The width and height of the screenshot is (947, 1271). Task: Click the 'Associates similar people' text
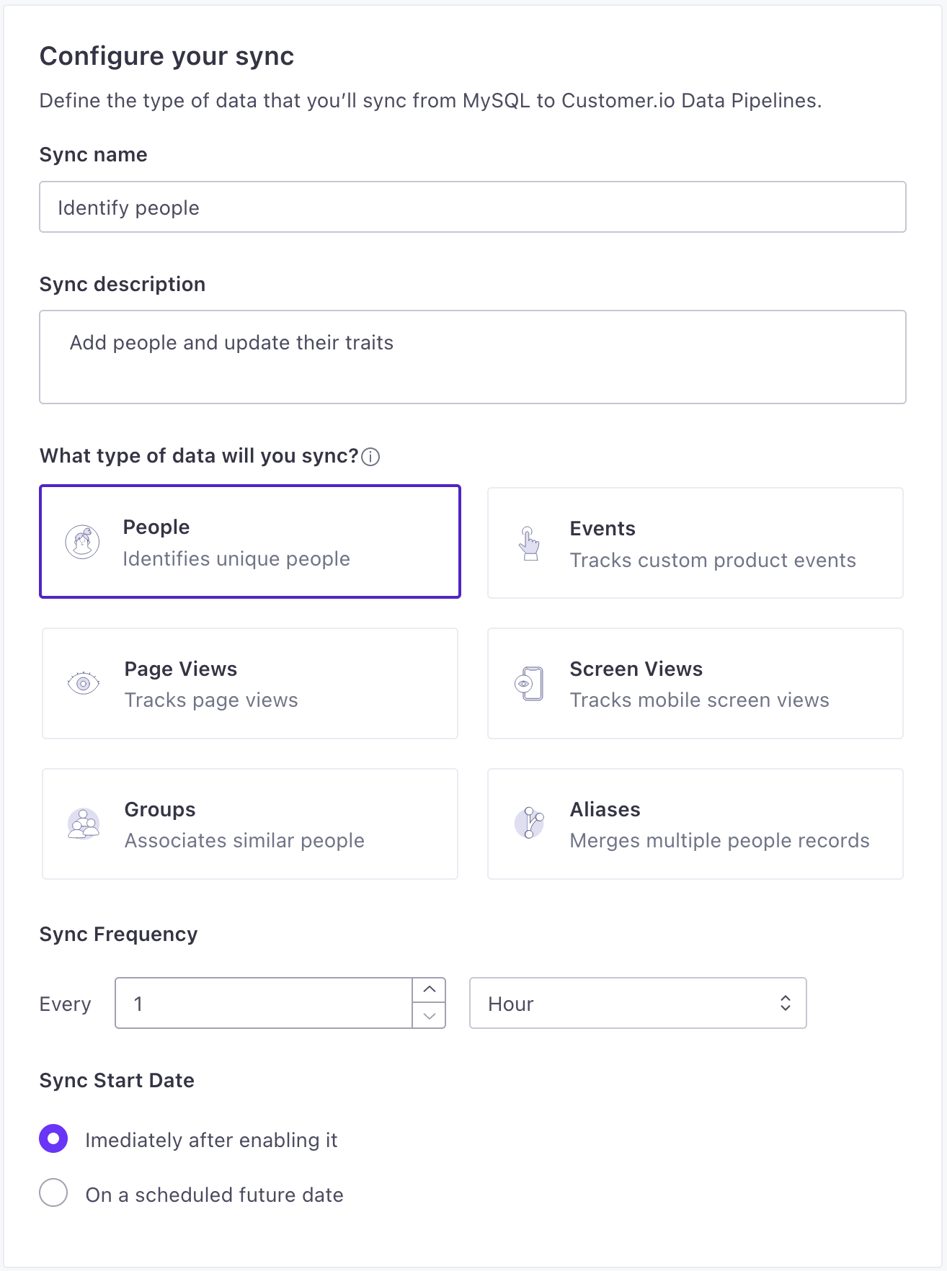coord(244,841)
